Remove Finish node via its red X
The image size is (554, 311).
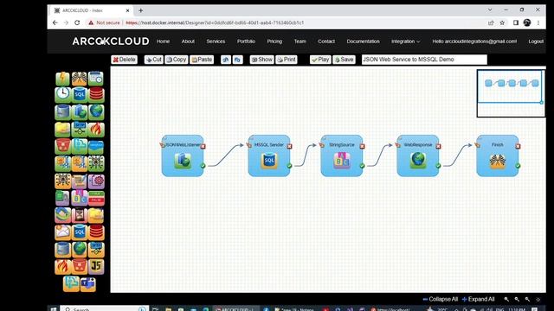click(x=518, y=146)
